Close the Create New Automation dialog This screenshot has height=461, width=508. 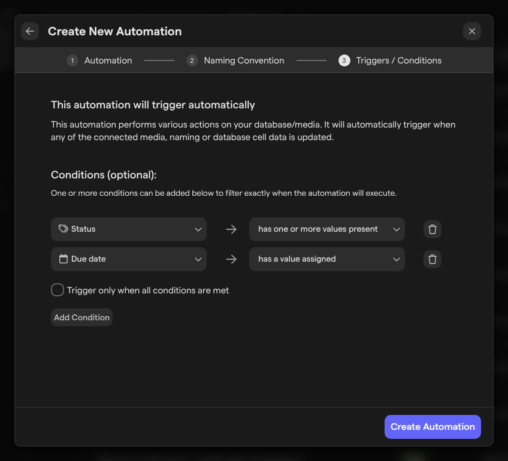tap(471, 31)
